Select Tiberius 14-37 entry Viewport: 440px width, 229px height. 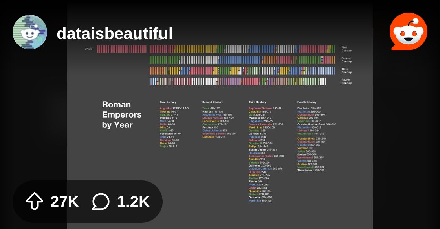click(169, 111)
